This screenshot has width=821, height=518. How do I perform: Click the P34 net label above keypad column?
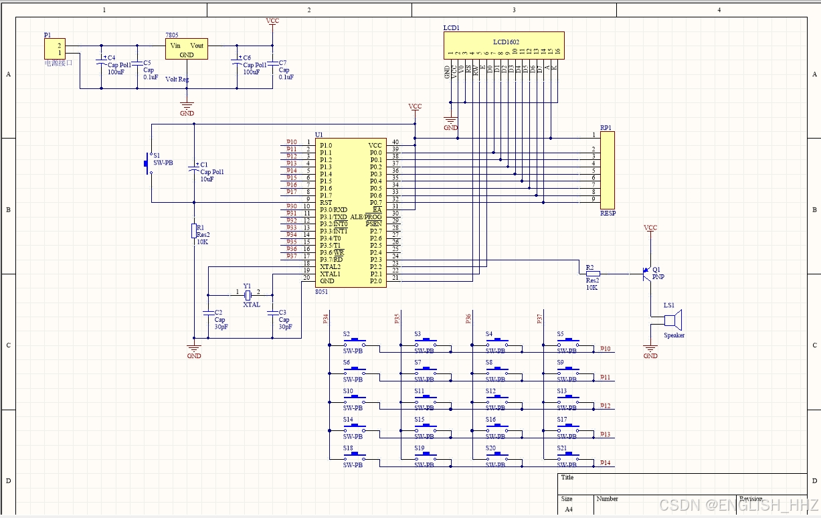click(x=326, y=319)
